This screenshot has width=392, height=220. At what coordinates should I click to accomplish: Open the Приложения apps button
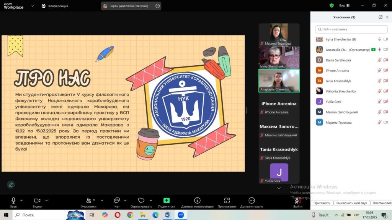tap(227, 202)
